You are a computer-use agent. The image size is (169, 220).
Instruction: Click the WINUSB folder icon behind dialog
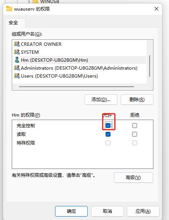coord(35,2)
